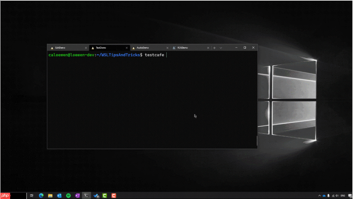This screenshot has width=353, height=199.
Task: Open Spotify from the taskbar
Action: click(x=68, y=195)
